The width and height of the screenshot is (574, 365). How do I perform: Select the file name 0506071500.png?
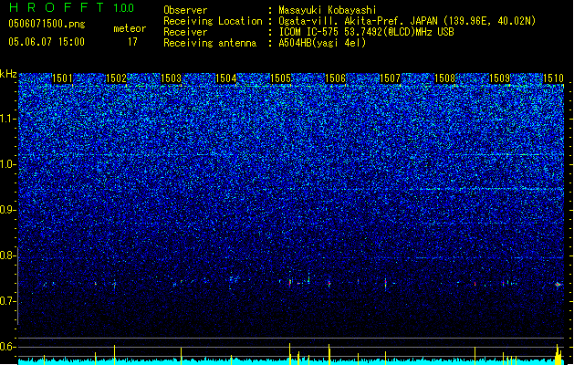[47, 24]
